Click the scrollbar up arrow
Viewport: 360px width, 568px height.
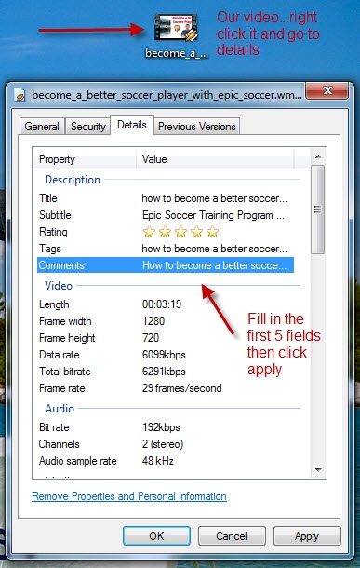point(318,156)
